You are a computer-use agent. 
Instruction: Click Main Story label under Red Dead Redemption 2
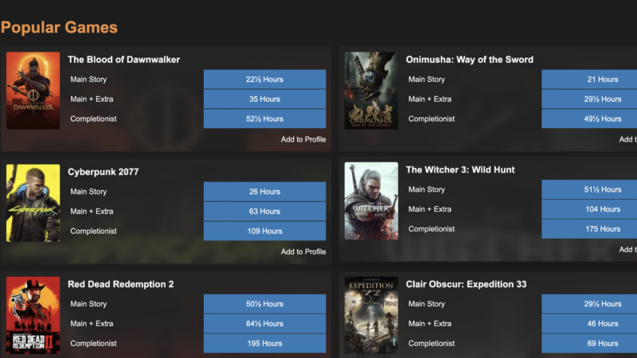tap(88, 305)
